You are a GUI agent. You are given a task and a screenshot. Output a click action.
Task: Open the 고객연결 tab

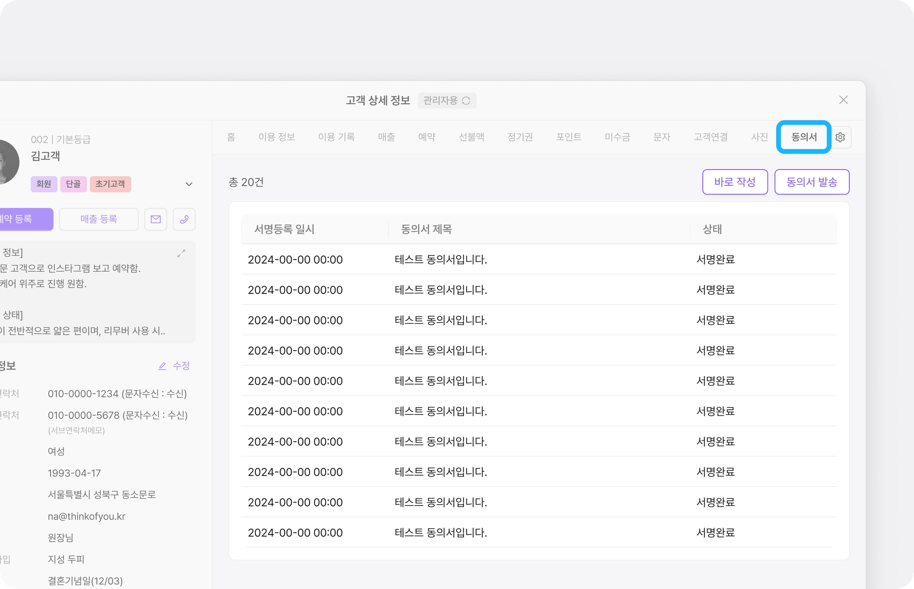point(710,137)
